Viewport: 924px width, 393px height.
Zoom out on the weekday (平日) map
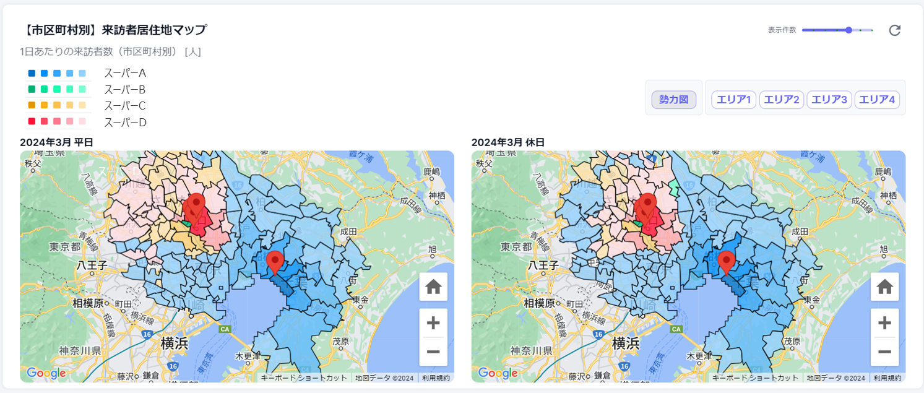click(x=433, y=352)
